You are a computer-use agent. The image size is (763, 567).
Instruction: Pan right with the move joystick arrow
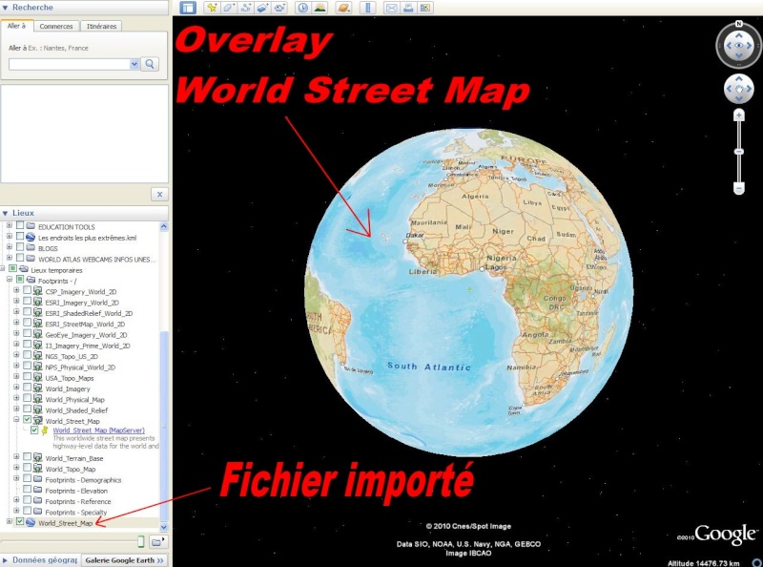pyautogui.click(x=750, y=89)
